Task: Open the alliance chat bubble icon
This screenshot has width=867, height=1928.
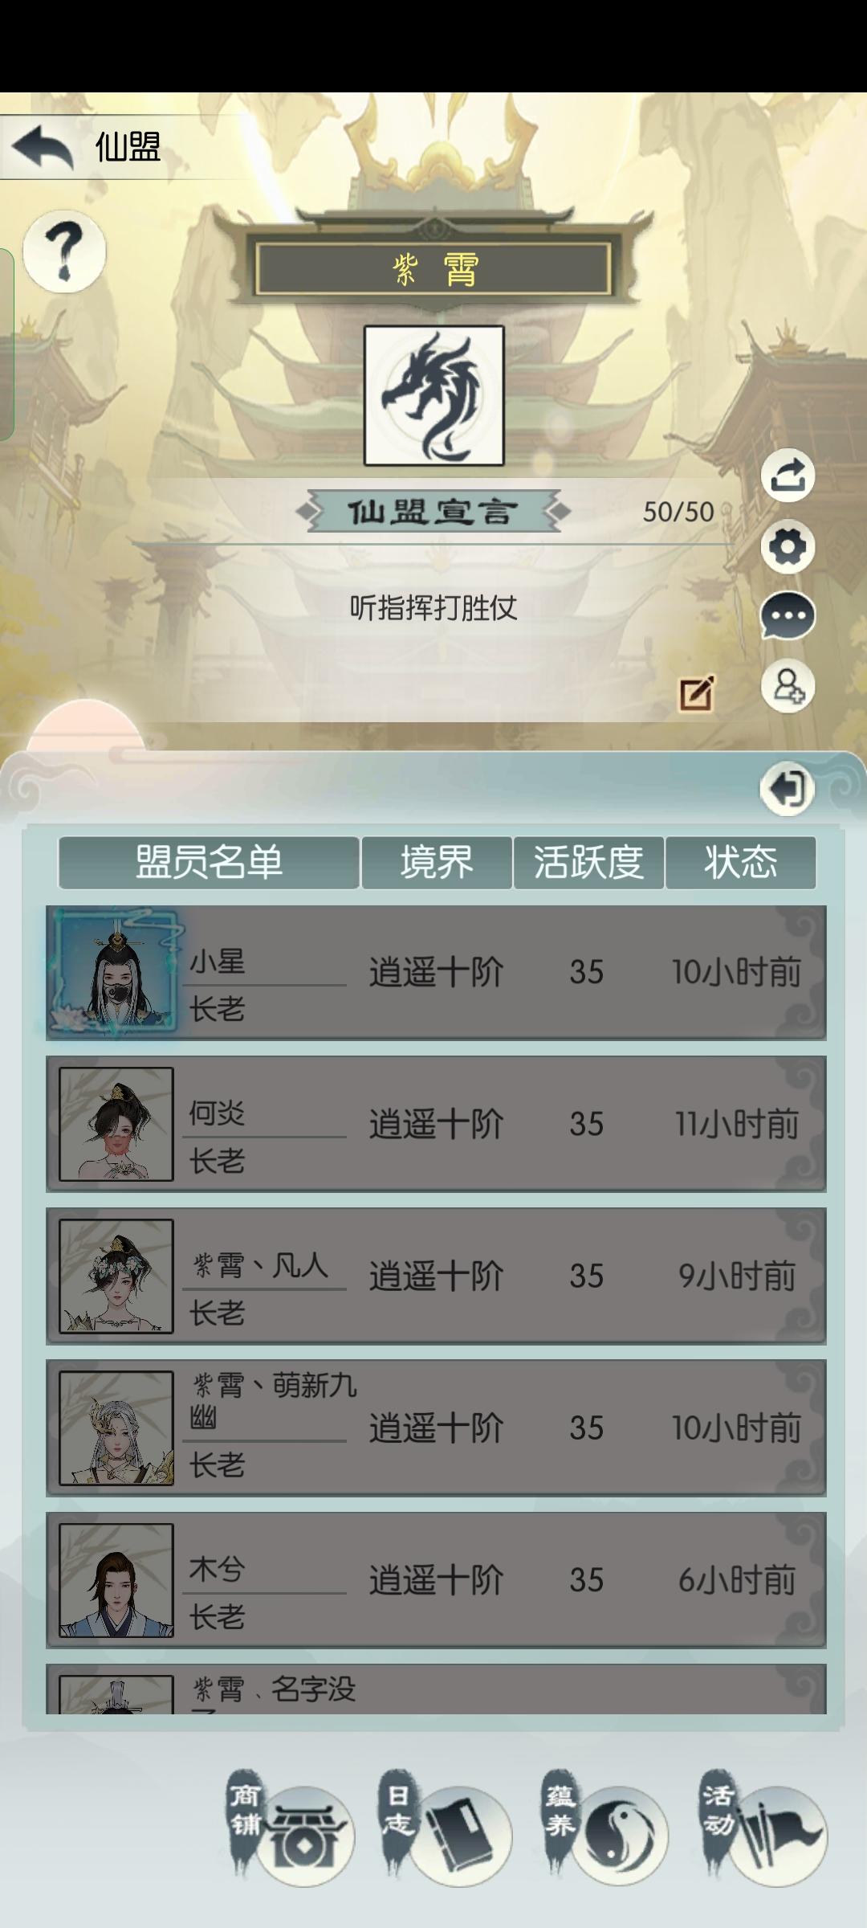Action: tap(788, 616)
